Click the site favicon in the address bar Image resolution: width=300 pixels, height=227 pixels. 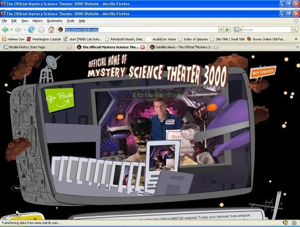(x=61, y=30)
